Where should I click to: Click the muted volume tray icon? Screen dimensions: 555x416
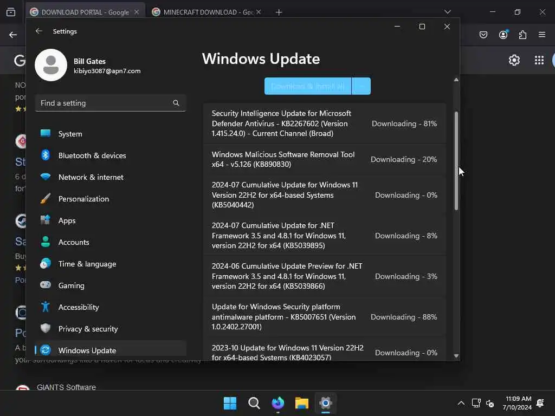pos(490,403)
